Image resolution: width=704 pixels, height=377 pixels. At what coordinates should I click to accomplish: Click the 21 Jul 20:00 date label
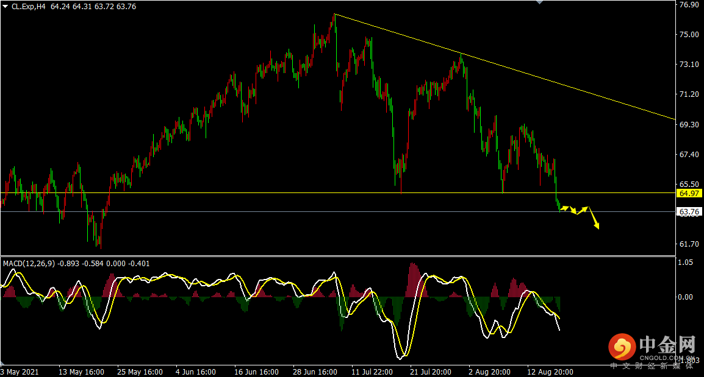[x=431, y=372]
